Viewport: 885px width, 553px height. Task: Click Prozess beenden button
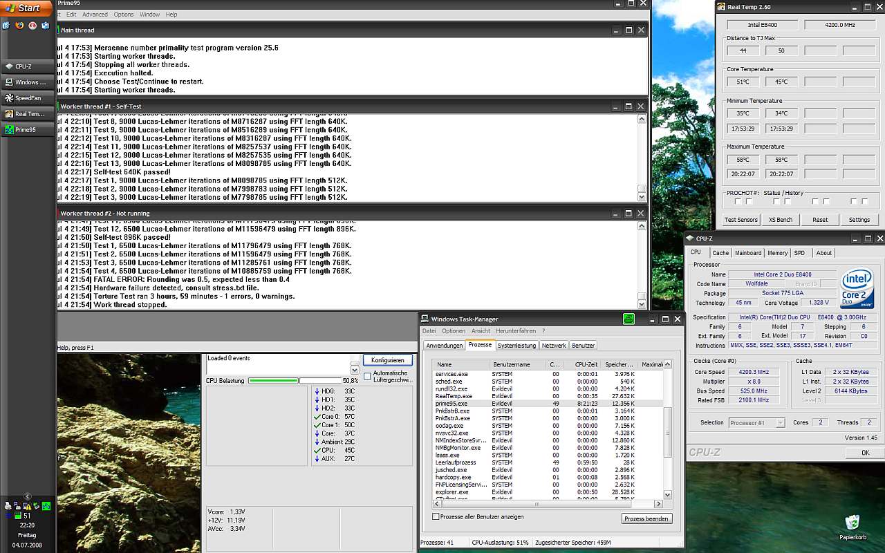[x=646, y=518]
